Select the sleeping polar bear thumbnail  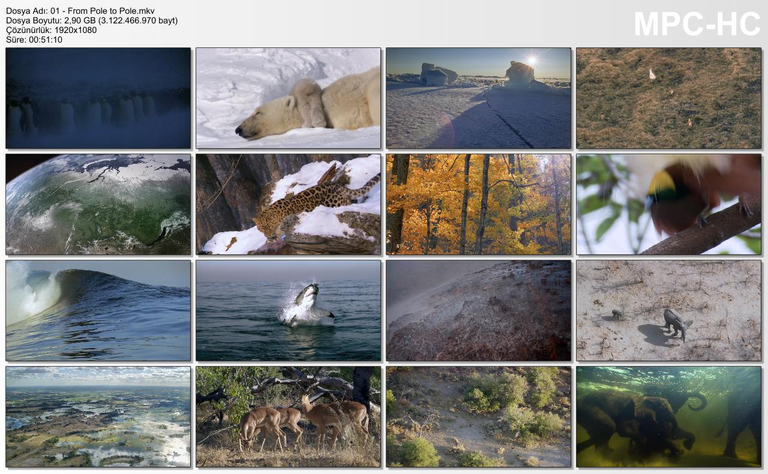click(x=288, y=98)
